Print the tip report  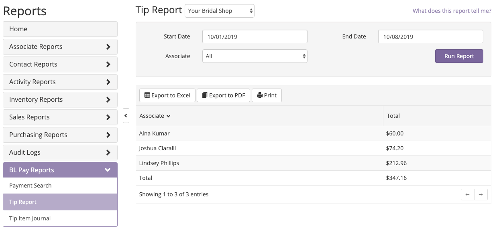coord(267,95)
